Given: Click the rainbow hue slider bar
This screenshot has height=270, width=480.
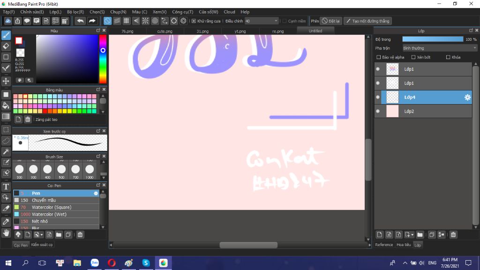Looking at the screenshot, I should tap(103, 59).
